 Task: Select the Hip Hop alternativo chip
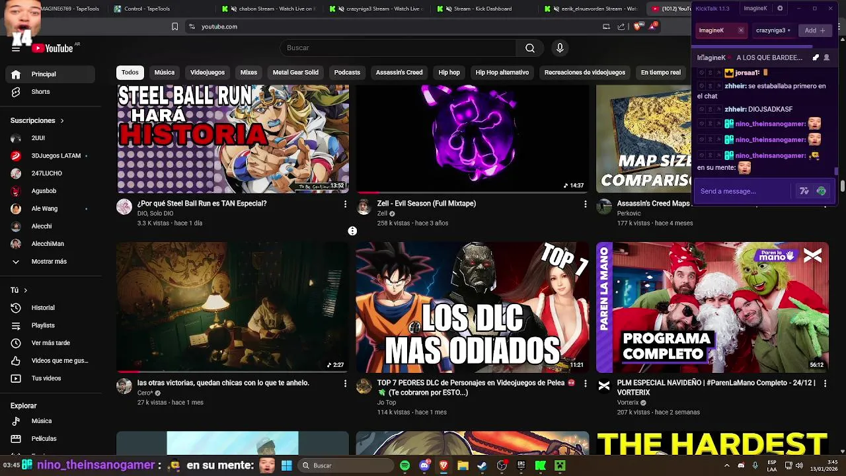[502, 72]
